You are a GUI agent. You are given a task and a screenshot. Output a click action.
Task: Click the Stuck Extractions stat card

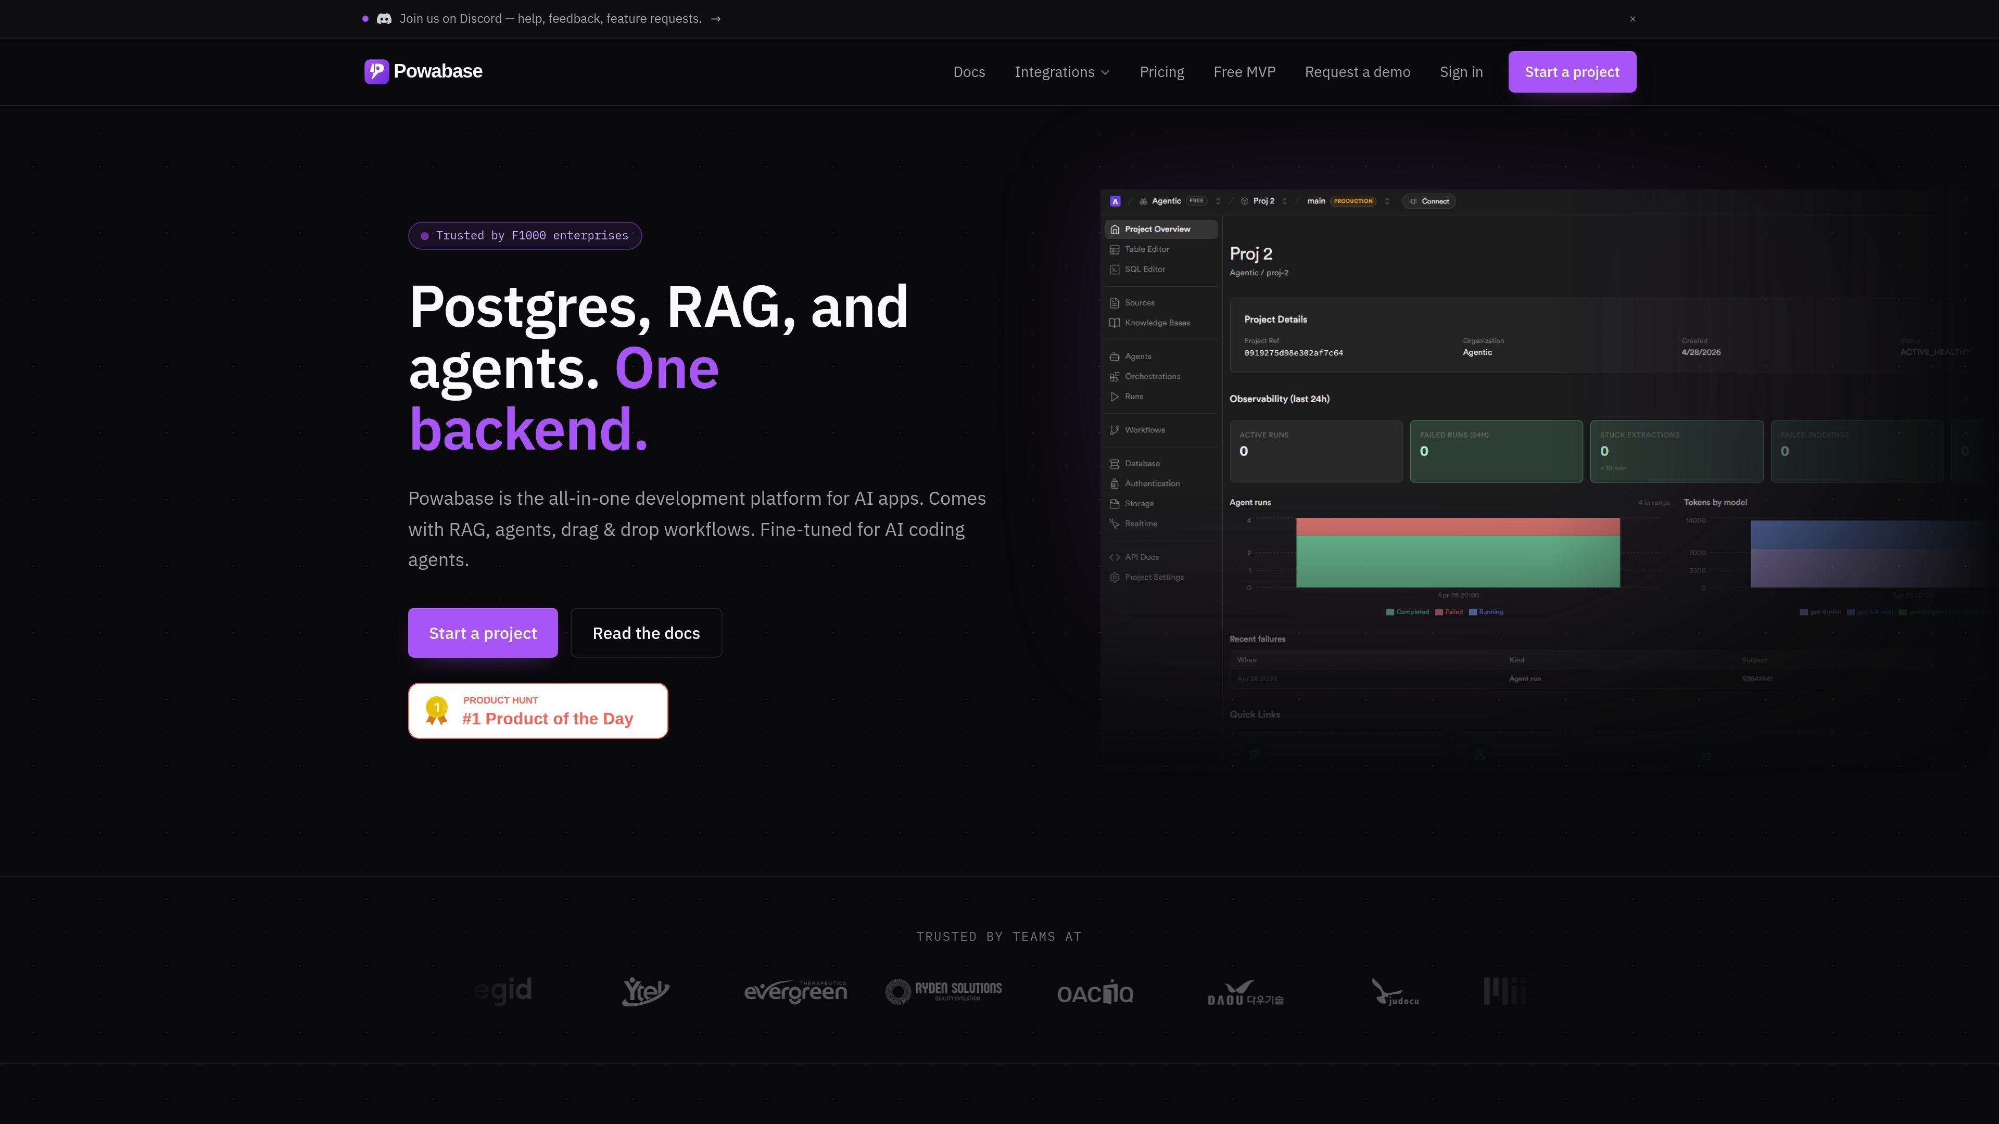1677,452
